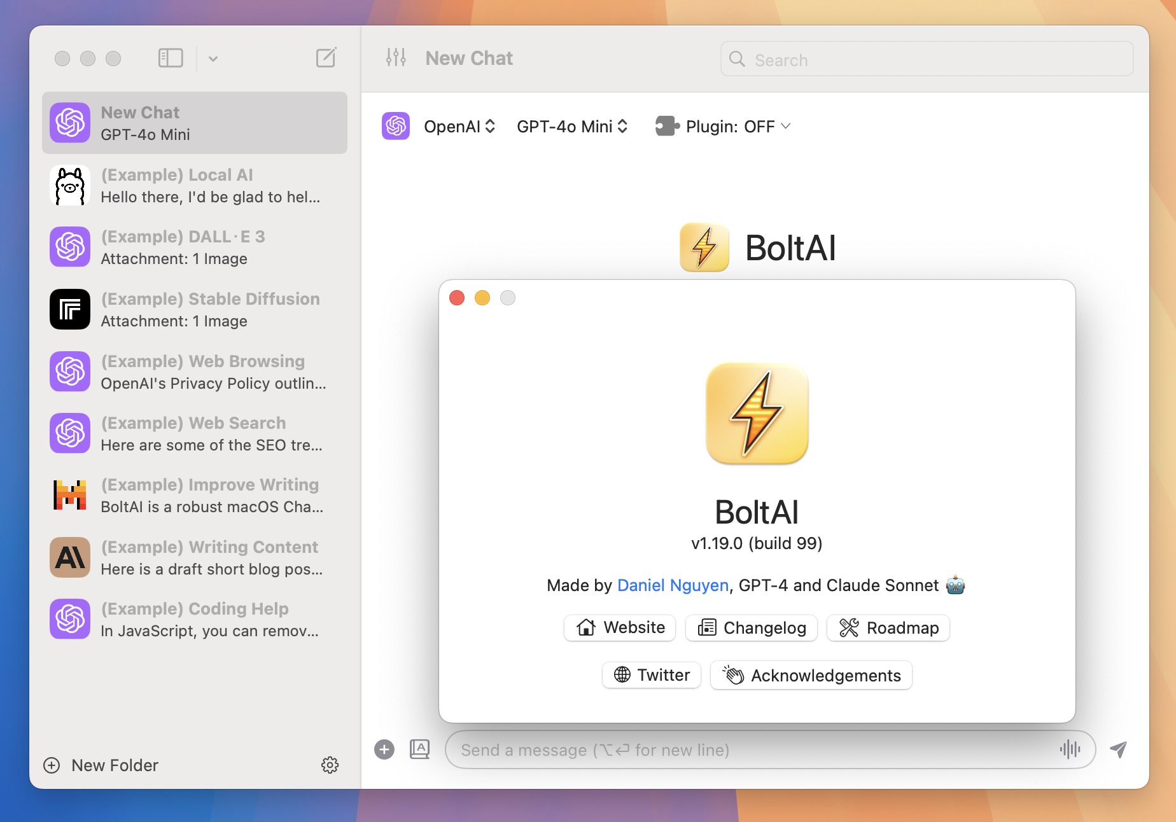The image size is (1176, 822).
Task: Click the OpenAI icon beside Coding Help
Action: click(70, 620)
